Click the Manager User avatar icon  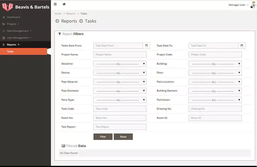point(252,5)
